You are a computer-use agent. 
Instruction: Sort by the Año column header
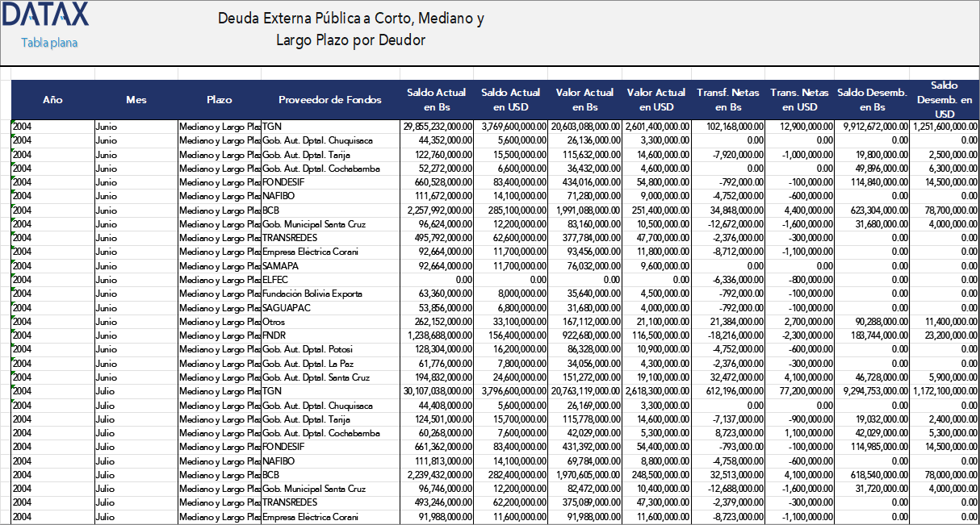[52, 100]
